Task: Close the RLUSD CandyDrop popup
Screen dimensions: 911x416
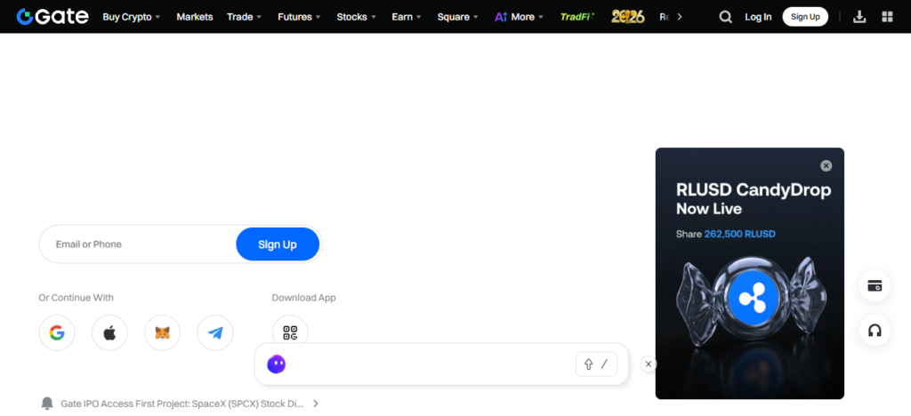Action: 826,166
